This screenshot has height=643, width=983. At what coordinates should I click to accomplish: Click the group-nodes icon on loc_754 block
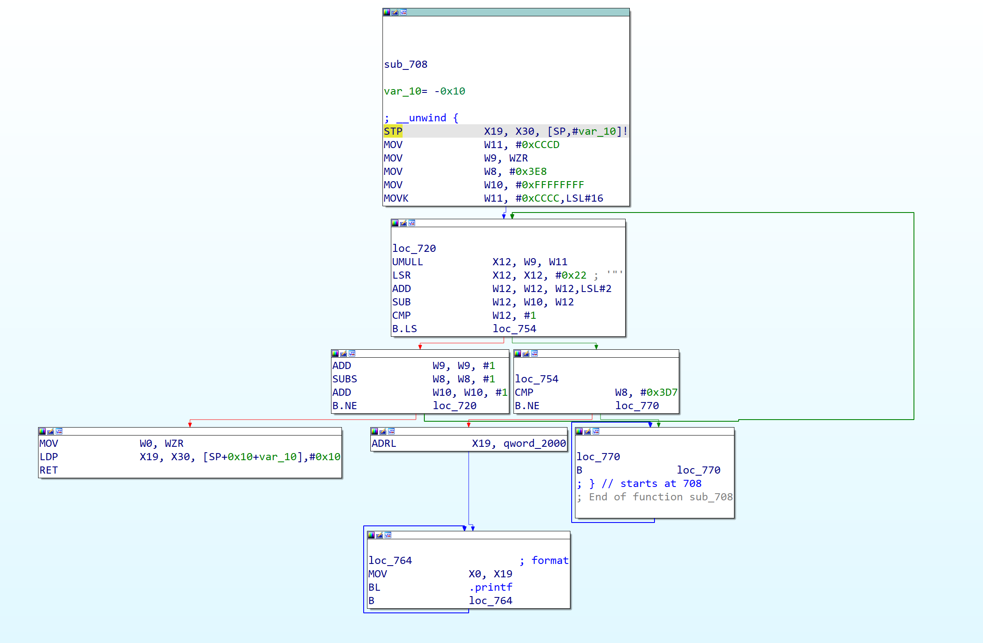[x=534, y=354]
